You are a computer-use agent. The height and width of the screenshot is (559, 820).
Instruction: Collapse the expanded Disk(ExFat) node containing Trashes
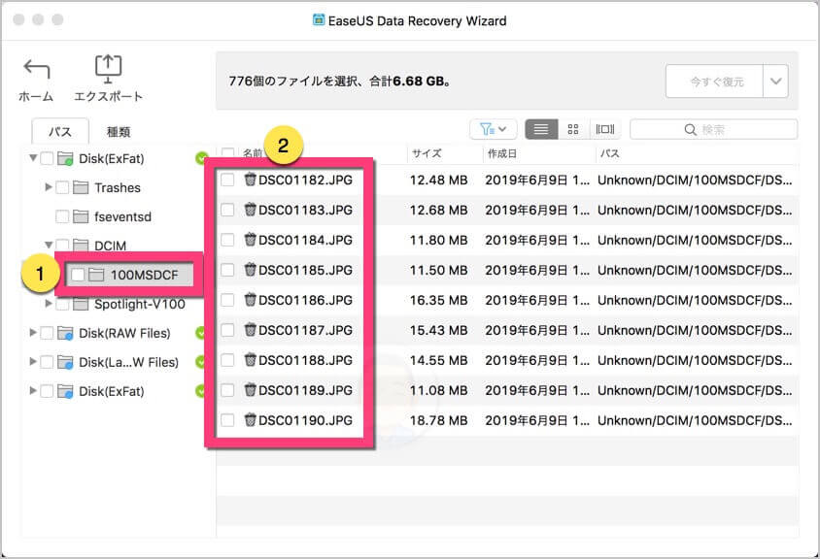[x=33, y=158]
